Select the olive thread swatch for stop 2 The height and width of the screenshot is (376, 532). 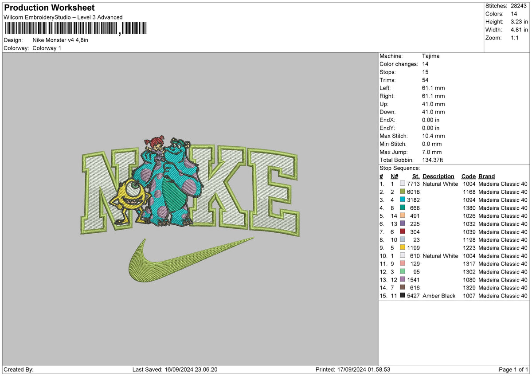(x=403, y=192)
